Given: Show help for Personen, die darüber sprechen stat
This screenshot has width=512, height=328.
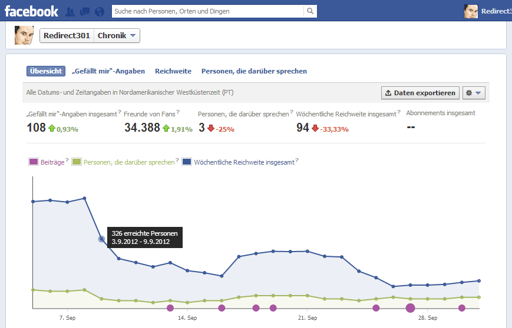Looking at the screenshot, I should pos(292,112).
